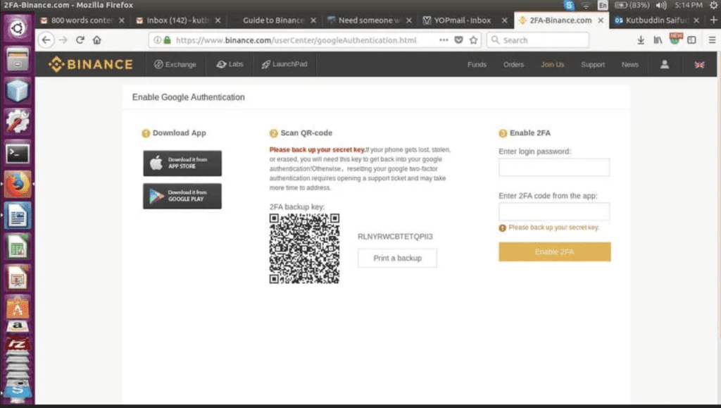Launch Terminal from the dock
Screen dimensions: 721x408
(18, 153)
